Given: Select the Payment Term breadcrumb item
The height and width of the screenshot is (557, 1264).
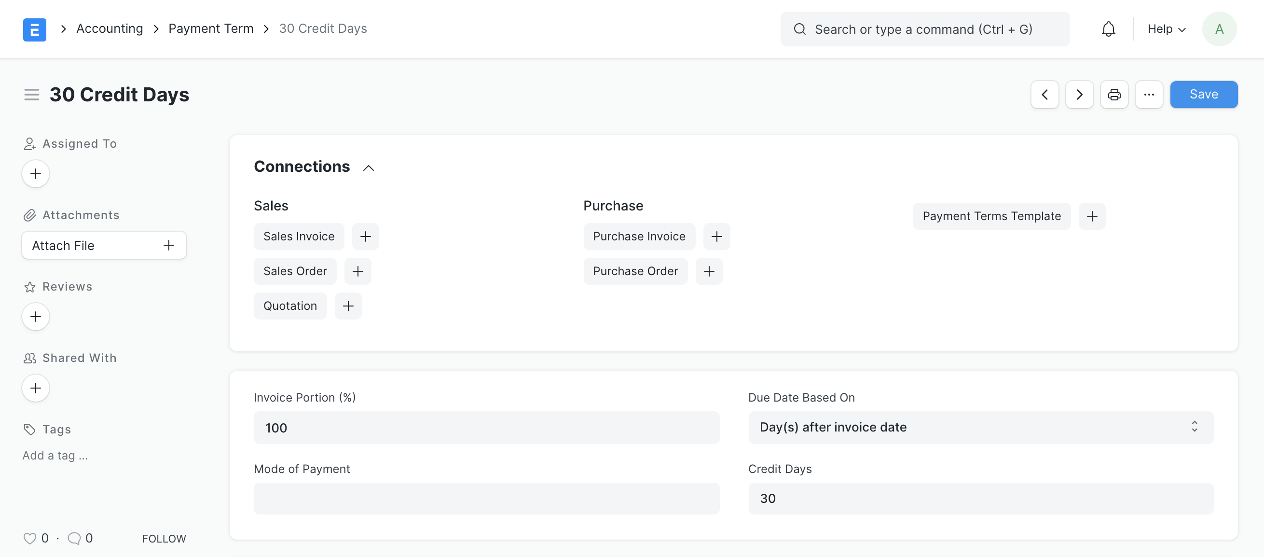Looking at the screenshot, I should [211, 28].
